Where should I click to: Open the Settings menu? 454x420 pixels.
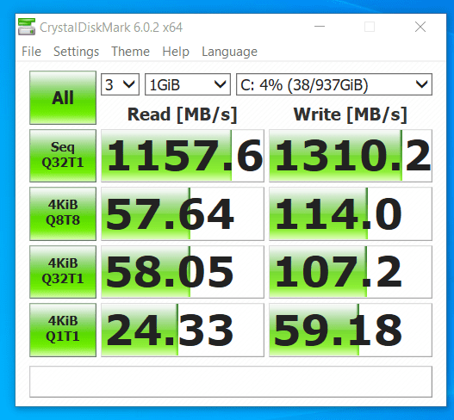[76, 52]
